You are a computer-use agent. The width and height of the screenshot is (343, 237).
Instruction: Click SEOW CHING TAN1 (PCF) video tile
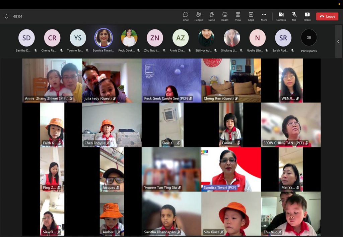pyautogui.click(x=291, y=125)
